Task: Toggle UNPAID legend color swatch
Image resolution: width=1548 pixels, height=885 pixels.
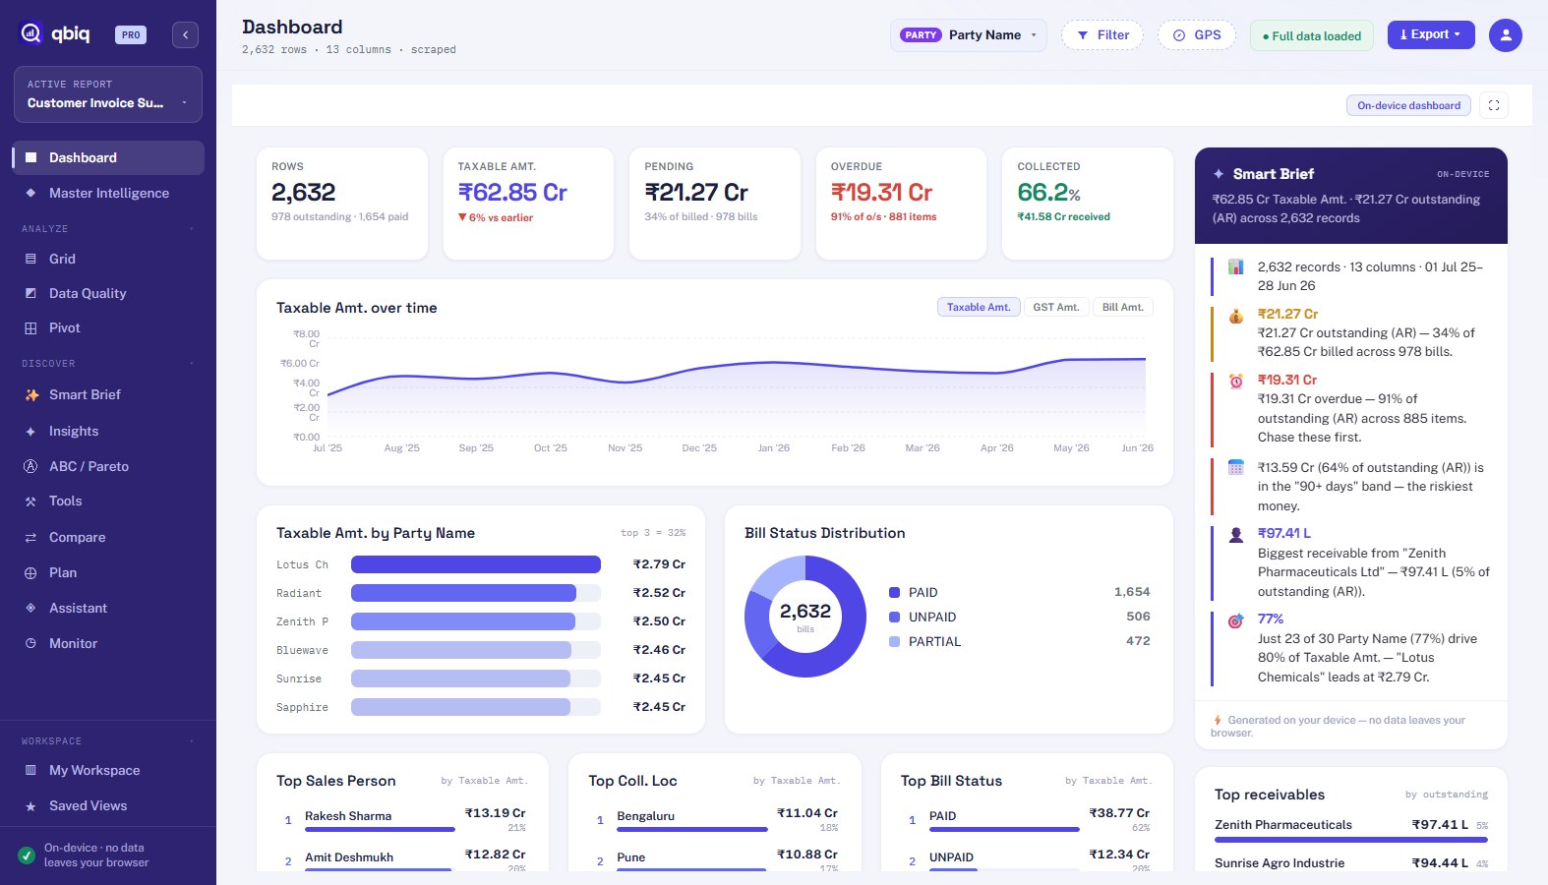Action: click(x=895, y=618)
